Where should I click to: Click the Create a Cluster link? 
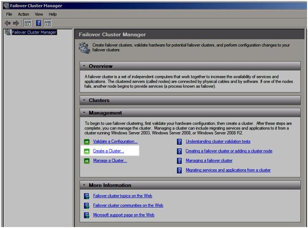click(108, 151)
